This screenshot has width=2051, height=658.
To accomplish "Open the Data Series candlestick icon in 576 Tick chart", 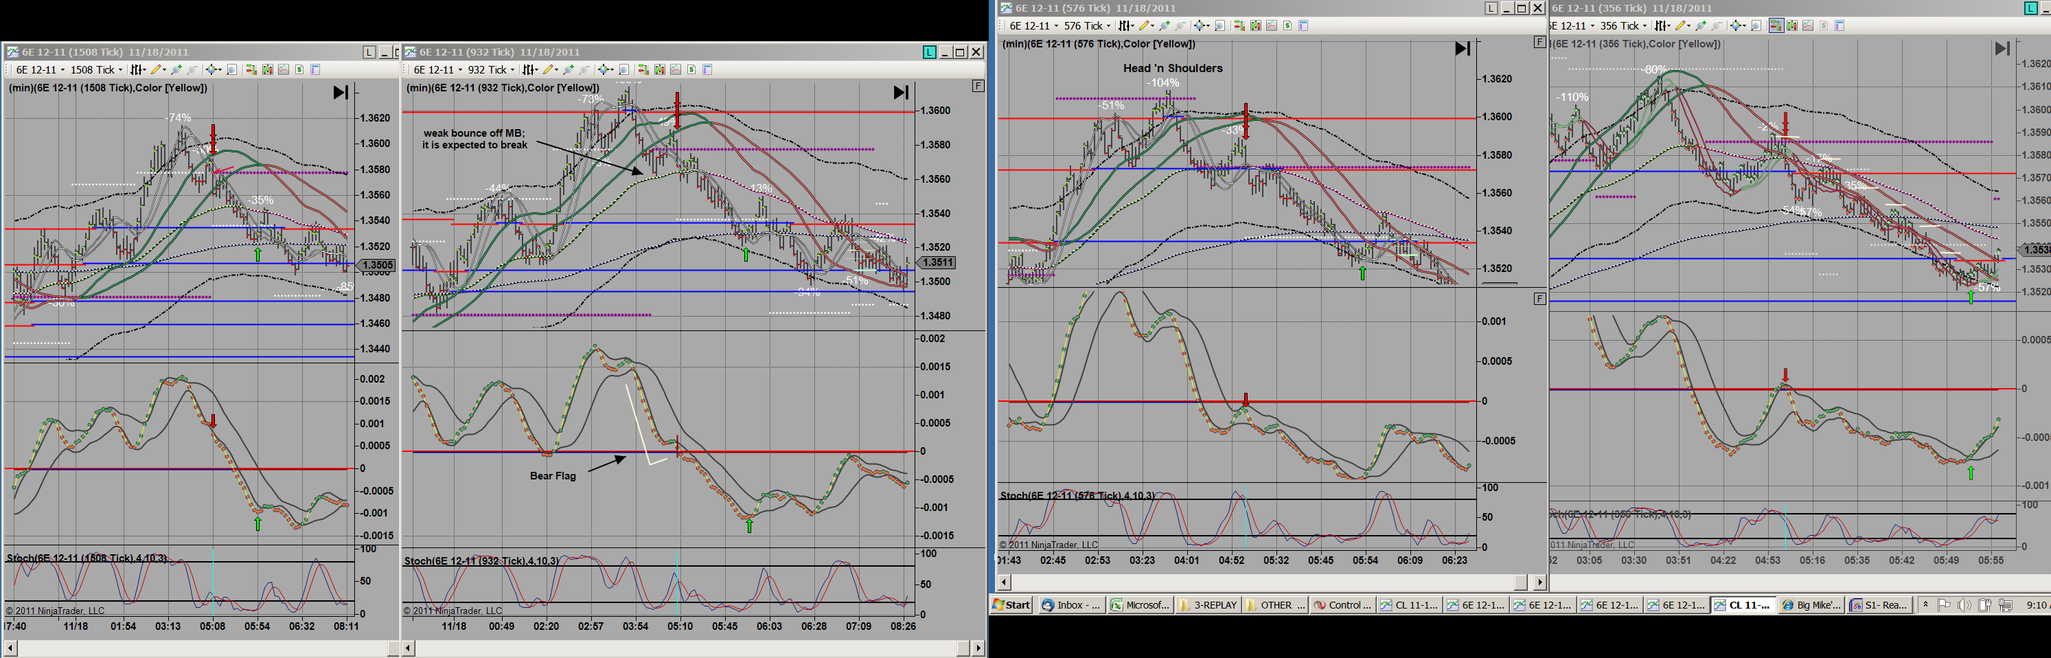I will (x=1256, y=26).
